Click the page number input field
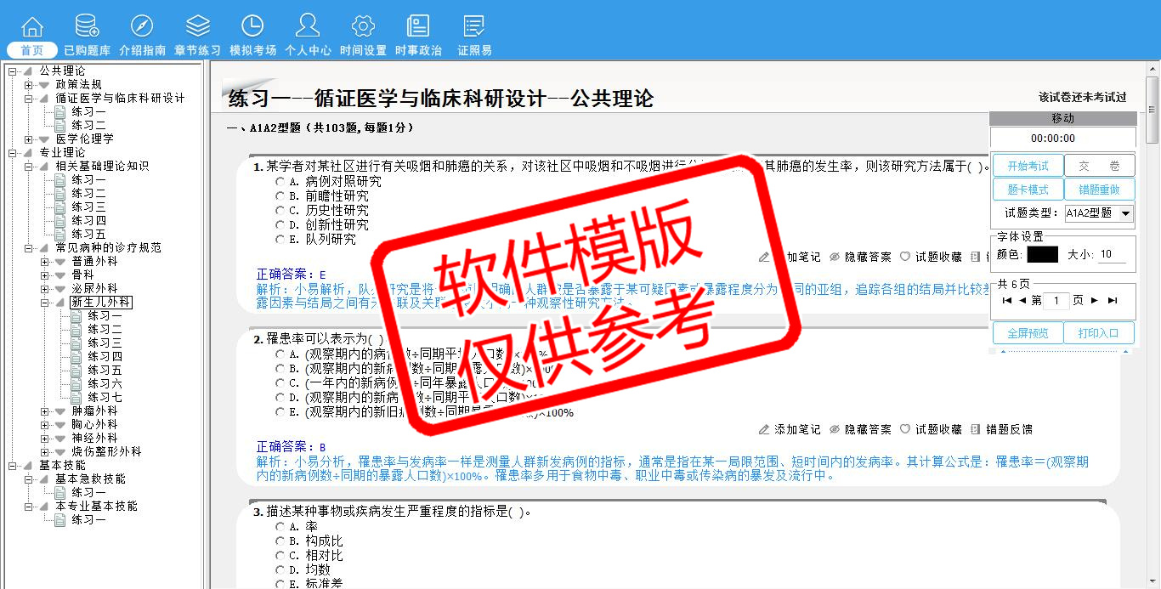 click(x=1056, y=301)
